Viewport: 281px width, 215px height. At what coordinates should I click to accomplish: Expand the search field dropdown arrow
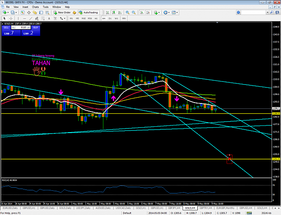coord(268,13)
